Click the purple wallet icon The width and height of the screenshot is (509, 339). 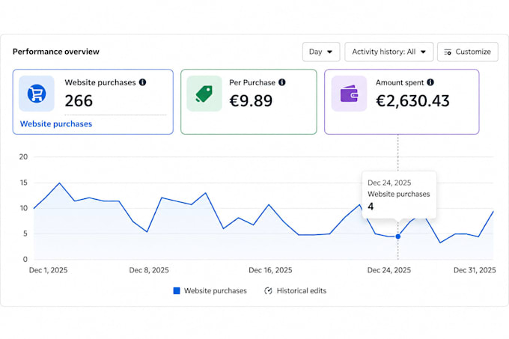point(349,94)
